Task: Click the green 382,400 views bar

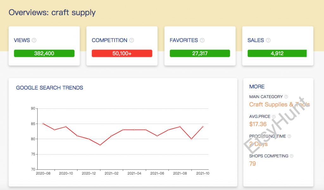Action: tap(44, 53)
